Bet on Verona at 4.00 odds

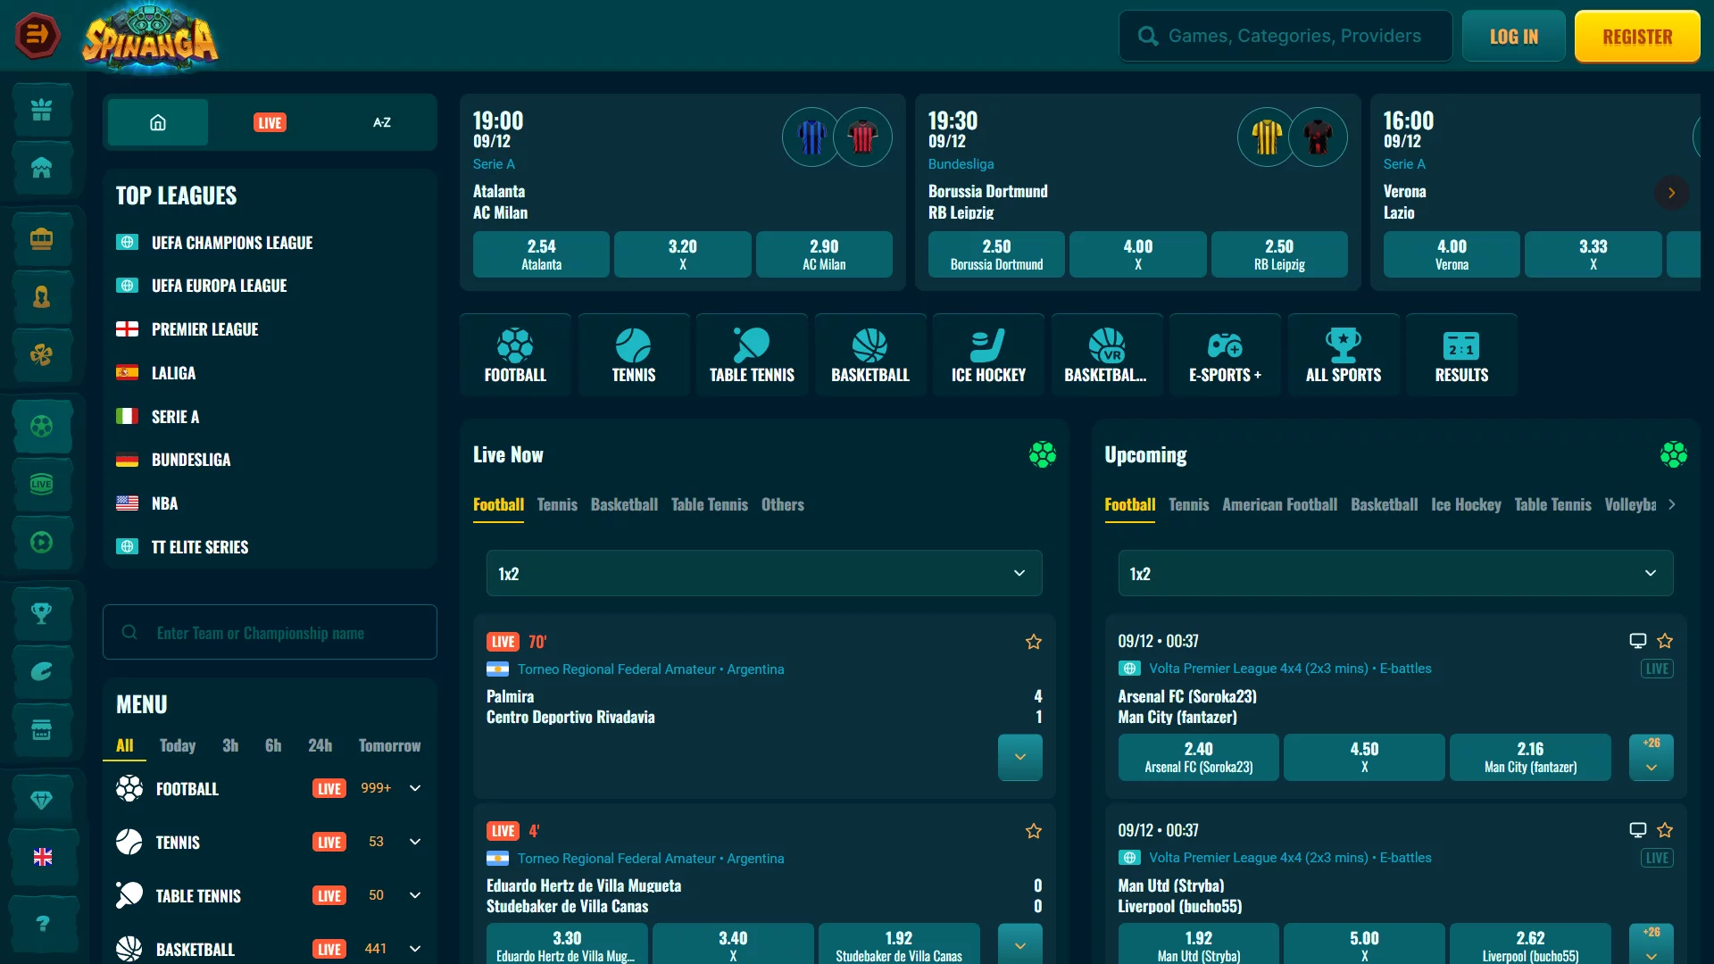(x=1452, y=254)
